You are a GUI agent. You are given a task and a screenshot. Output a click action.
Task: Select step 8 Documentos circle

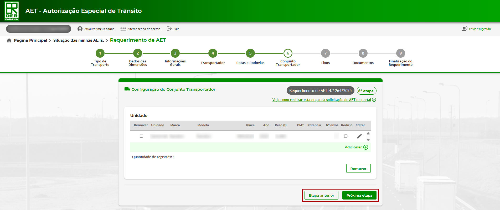(363, 53)
